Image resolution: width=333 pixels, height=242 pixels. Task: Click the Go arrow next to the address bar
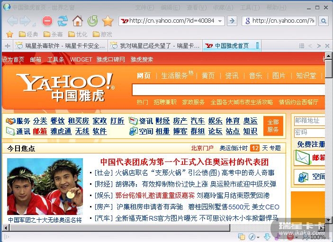pyautogui.click(x=232, y=21)
